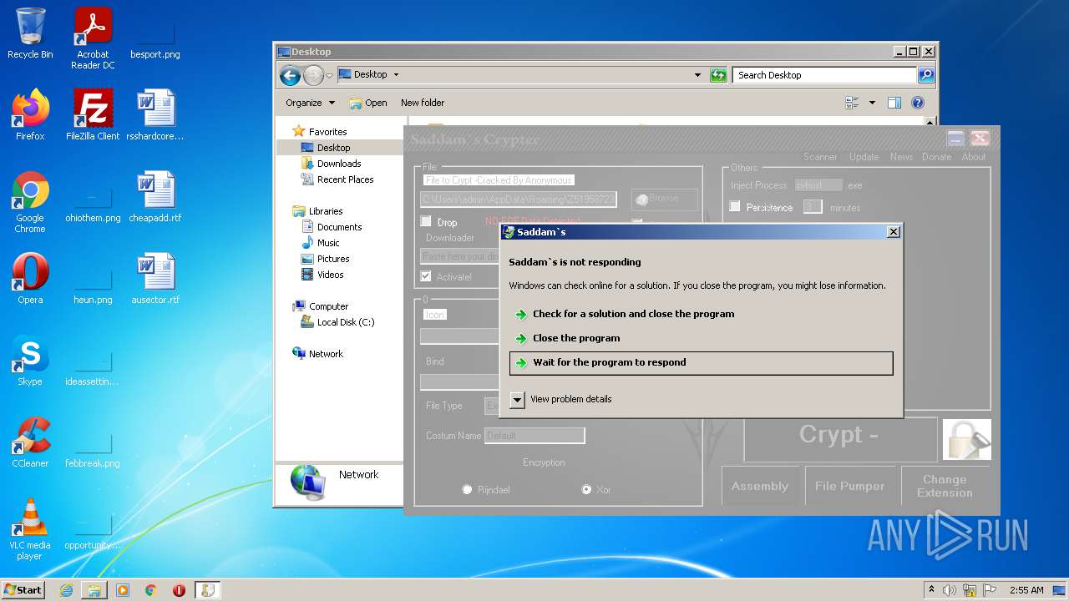The width and height of the screenshot is (1069, 601).
Task: Click Open in the Explorer toolbar
Action: (x=368, y=103)
